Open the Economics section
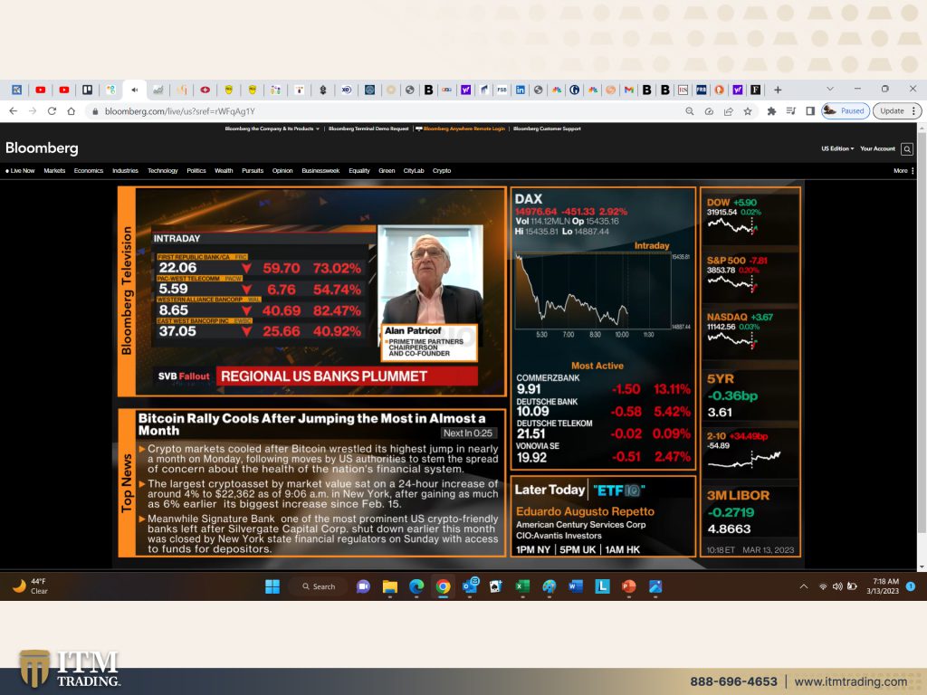The image size is (927, 695). [89, 170]
